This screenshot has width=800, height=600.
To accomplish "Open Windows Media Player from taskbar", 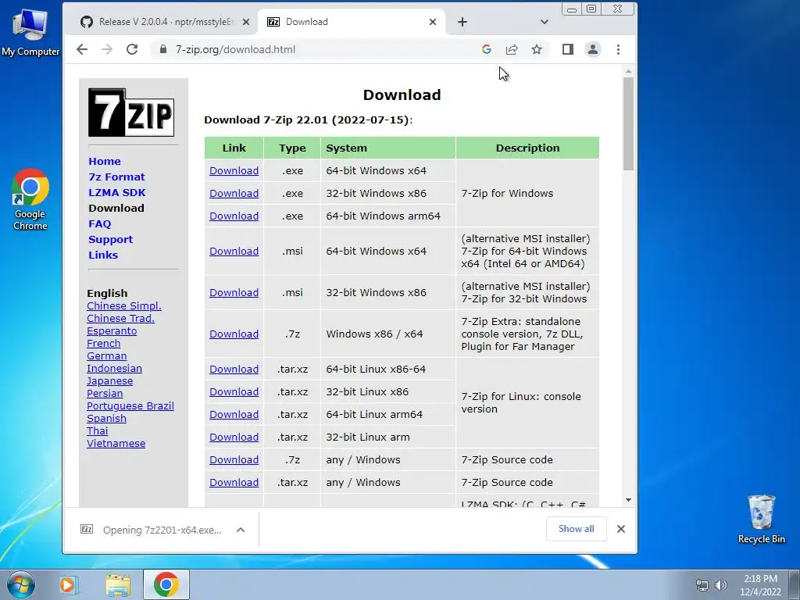I will (x=68, y=584).
